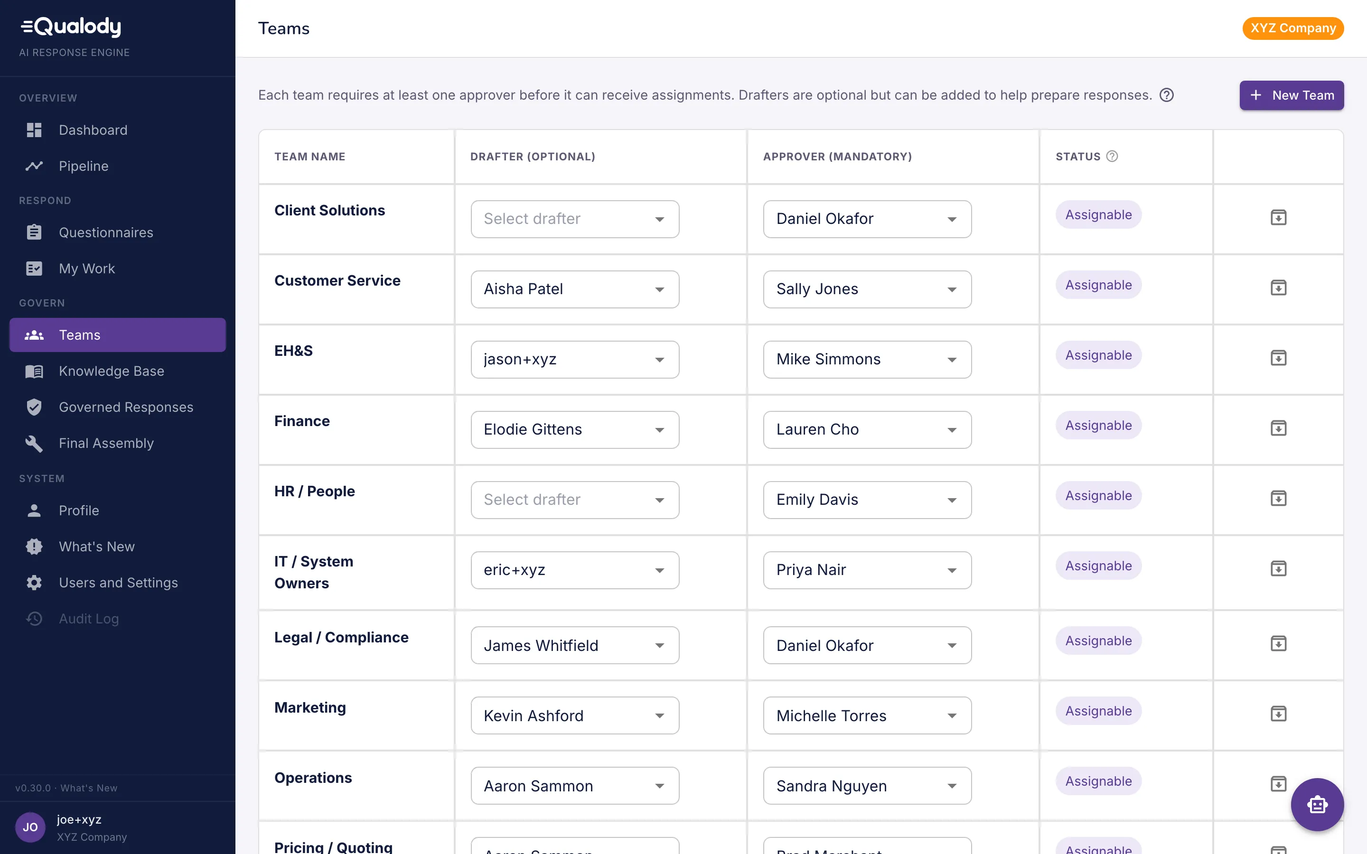Archive the Finance team
Viewport: 1367px width, 854px height.
click(1278, 428)
